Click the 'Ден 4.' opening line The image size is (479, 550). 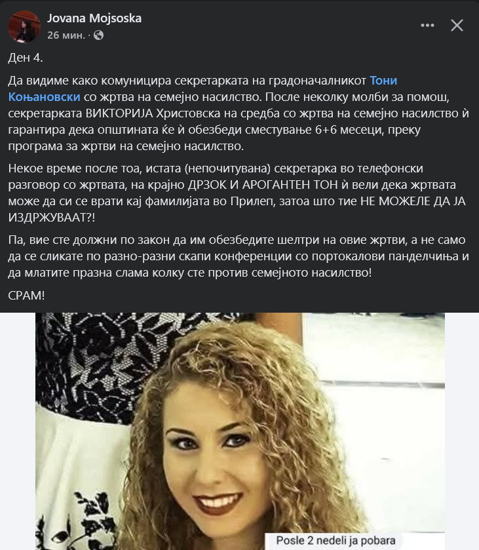point(26,58)
